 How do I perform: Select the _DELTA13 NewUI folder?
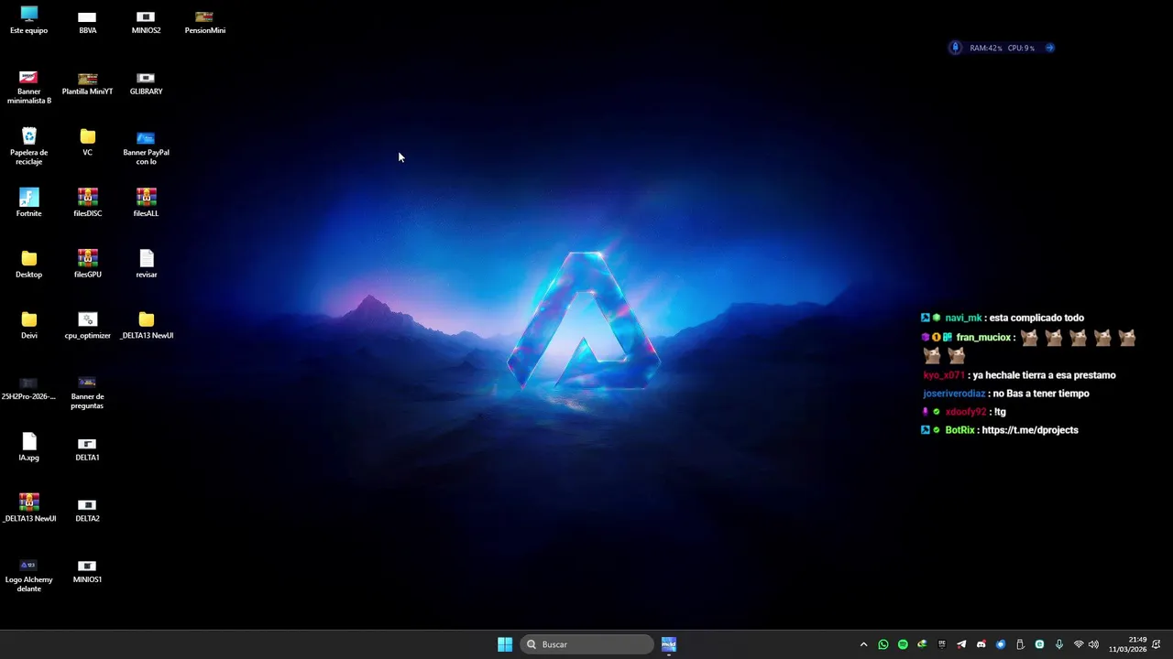[x=146, y=325]
